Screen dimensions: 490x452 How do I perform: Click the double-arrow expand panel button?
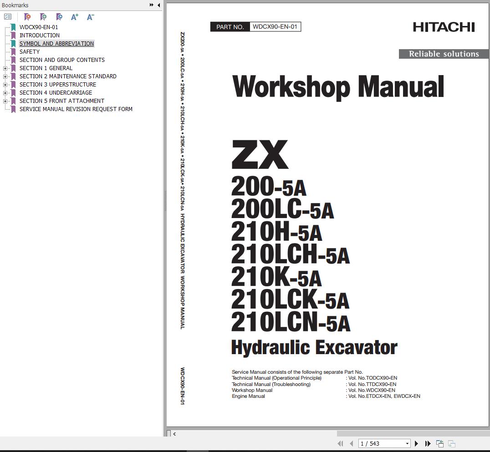pos(152,5)
